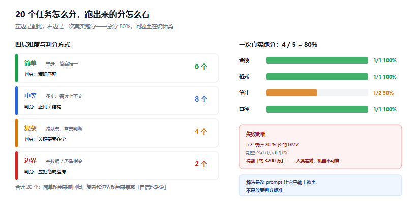Click the '4 个' count in 复杂 card

[201, 131]
